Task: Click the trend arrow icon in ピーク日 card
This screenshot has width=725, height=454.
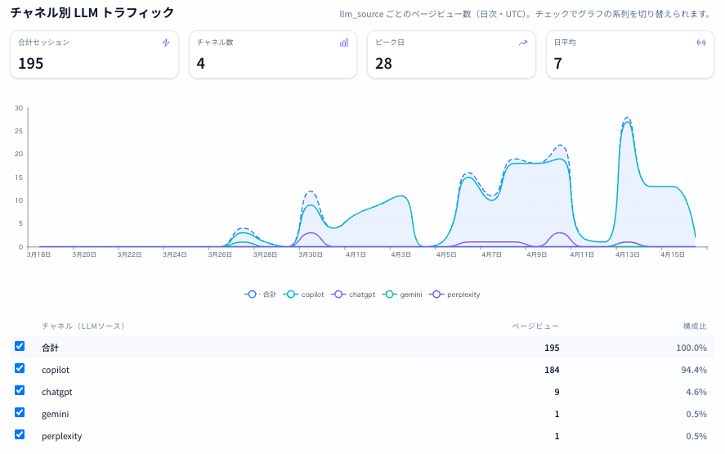Action: 523,43
